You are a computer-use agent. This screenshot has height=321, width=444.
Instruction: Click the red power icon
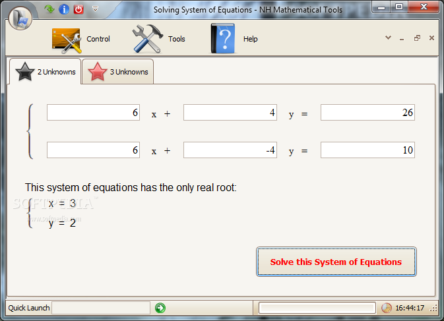(79, 9)
